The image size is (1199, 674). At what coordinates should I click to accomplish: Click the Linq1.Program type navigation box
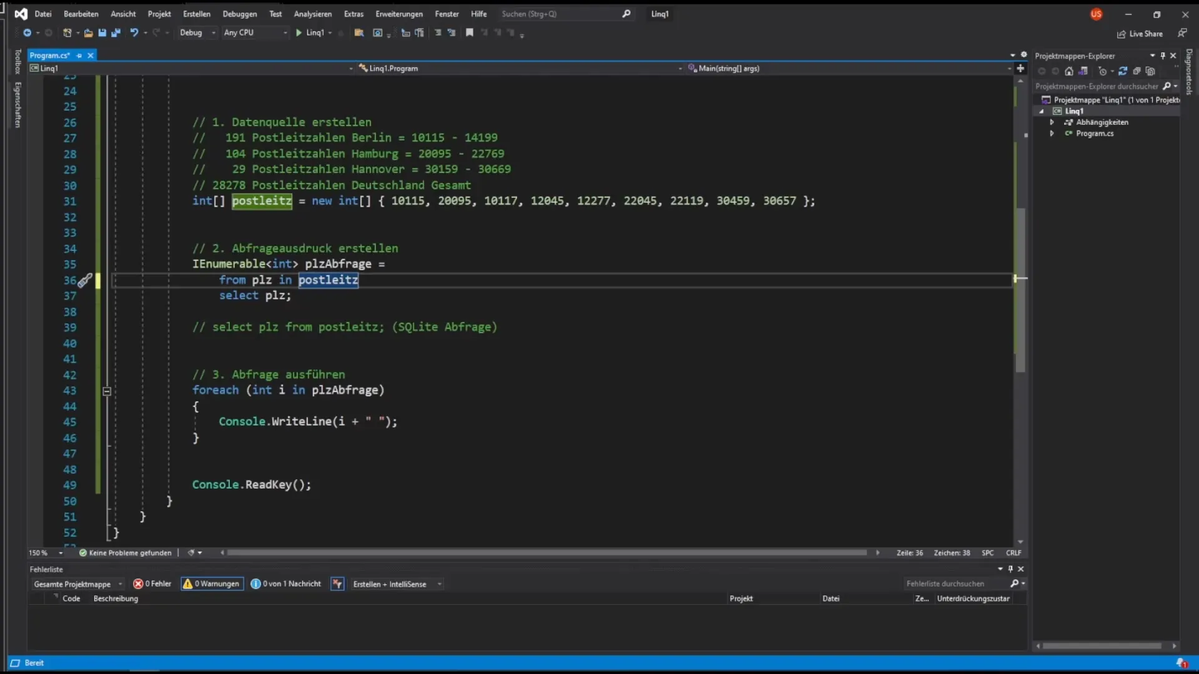[520, 69]
